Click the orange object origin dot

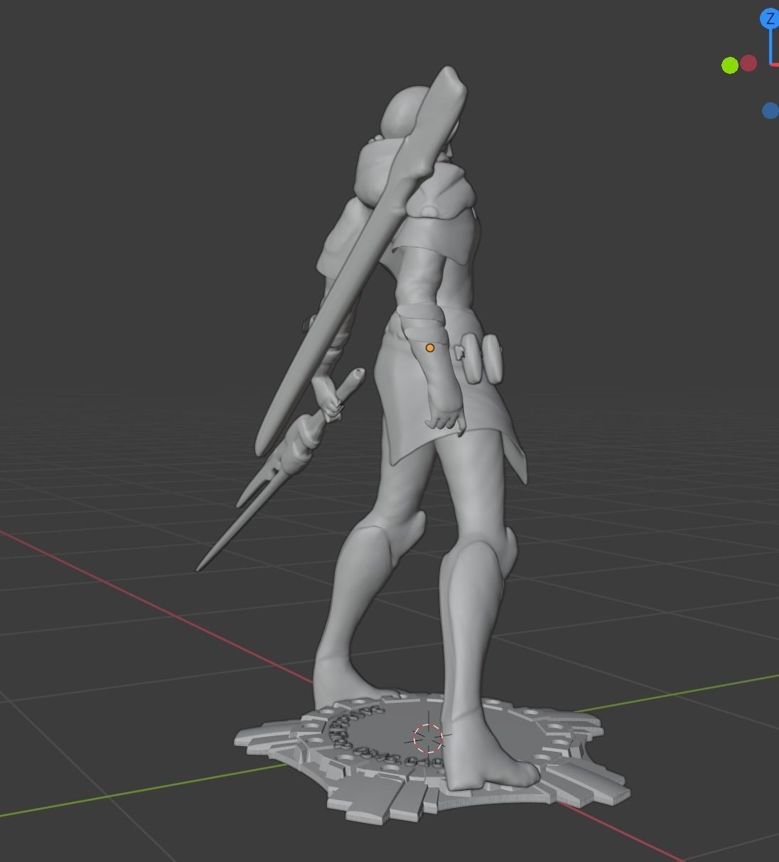point(430,348)
